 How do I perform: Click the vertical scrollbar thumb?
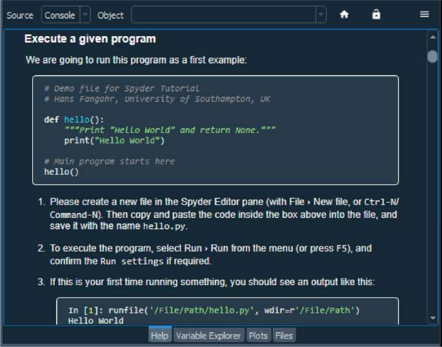click(432, 55)
